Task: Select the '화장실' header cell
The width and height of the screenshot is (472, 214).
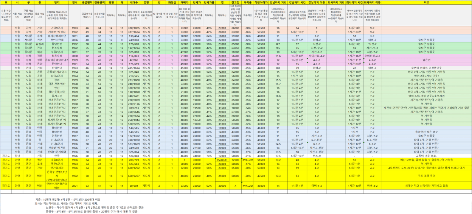Action: (x=172, y=2)
